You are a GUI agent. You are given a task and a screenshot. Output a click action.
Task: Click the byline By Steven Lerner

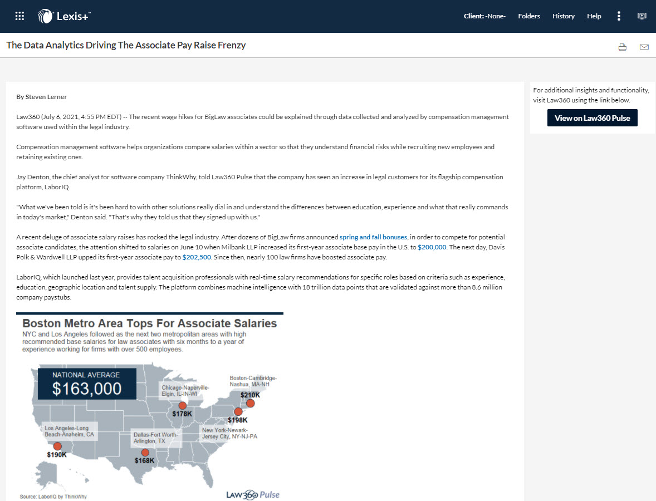[41, 97]
